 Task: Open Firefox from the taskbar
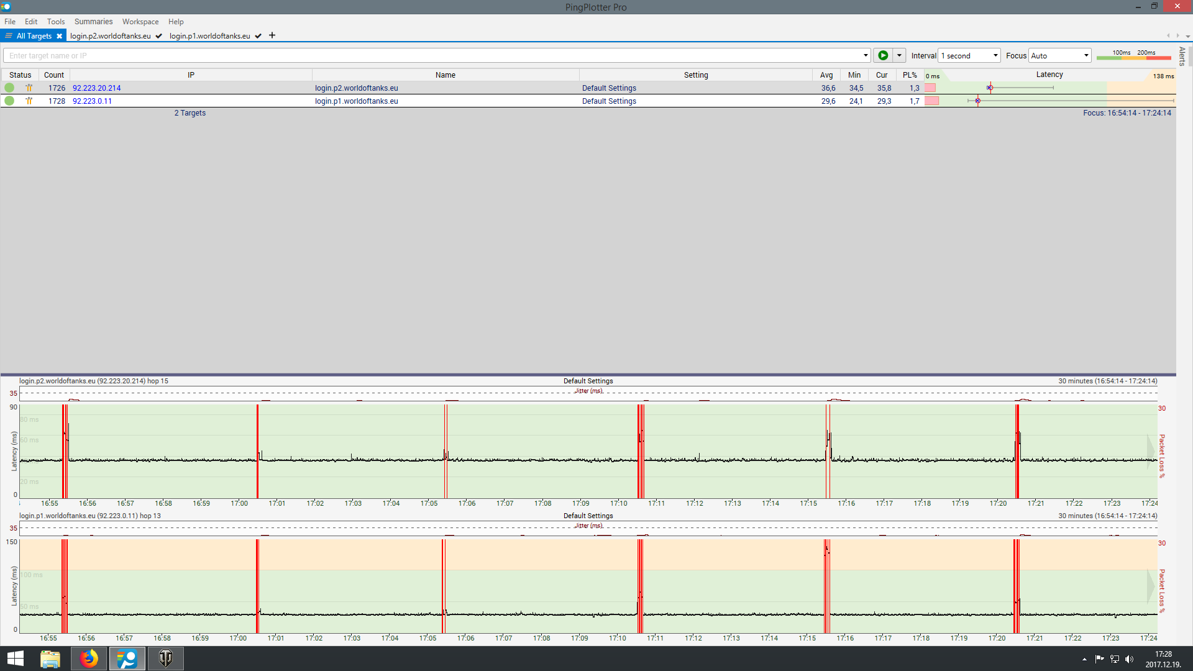point(89,659)
